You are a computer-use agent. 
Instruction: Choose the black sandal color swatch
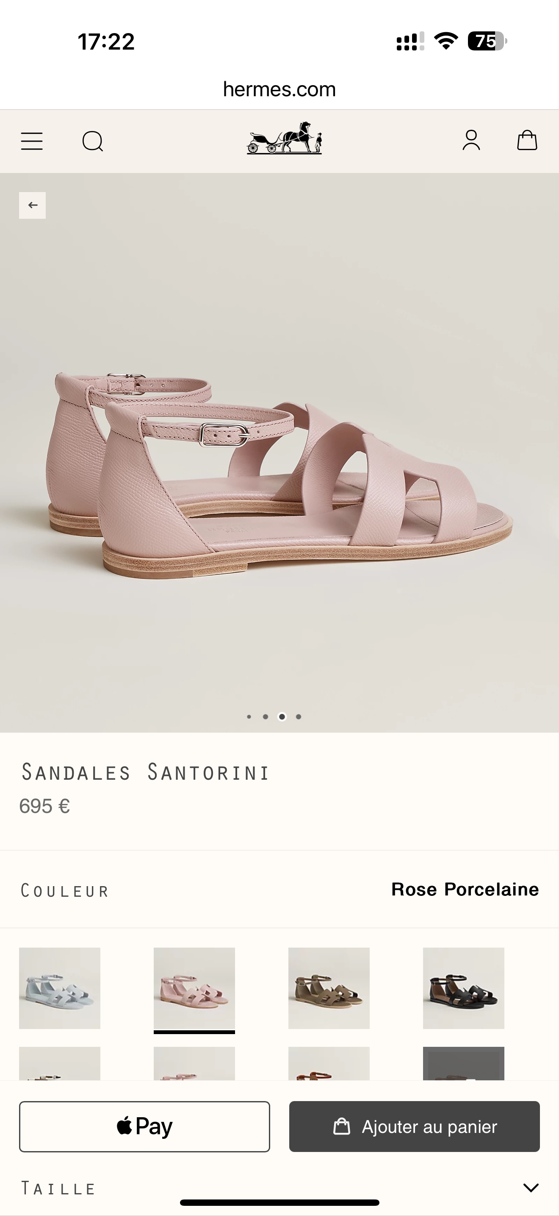click(x=463, y=988)
